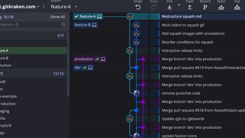The image size is (245, 138).
Task: Click the laptop icon on production label
Action: coord(103,59)
